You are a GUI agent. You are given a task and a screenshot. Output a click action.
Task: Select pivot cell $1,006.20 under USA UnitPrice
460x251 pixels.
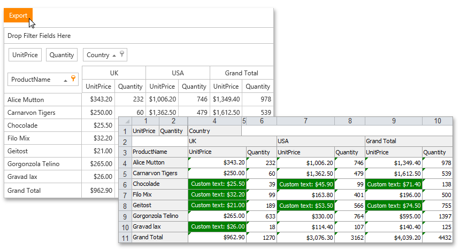coord(162,99)
